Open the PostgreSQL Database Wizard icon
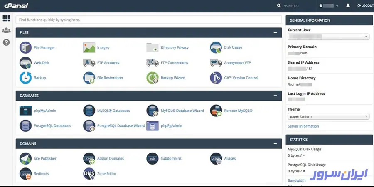Screen dimensions: 374x187 tap(89, 125)
